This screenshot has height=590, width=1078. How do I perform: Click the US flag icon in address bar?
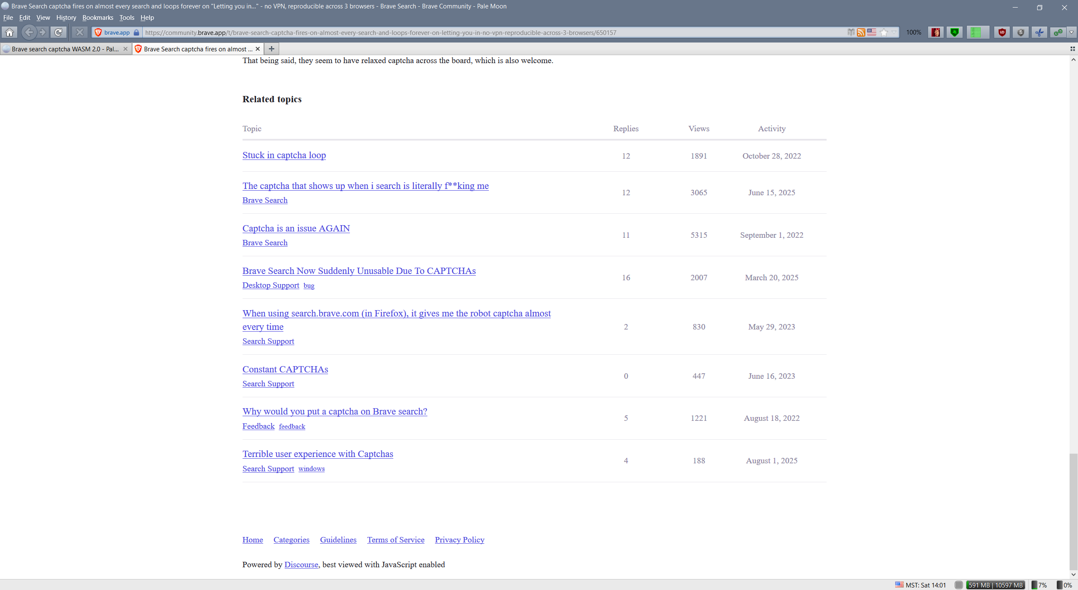872,32
